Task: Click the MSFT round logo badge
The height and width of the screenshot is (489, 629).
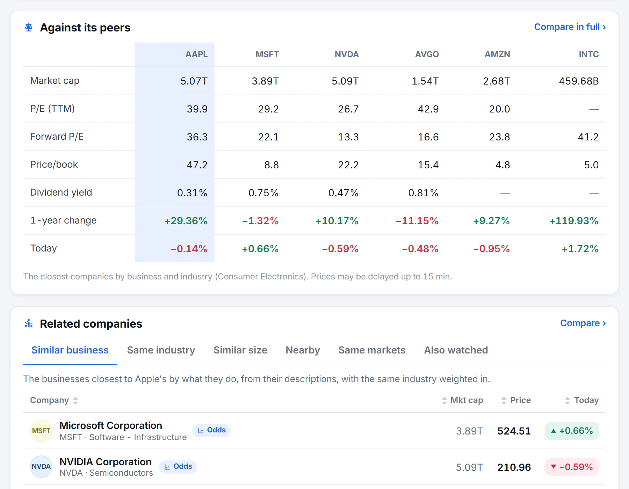Action: coord(41,431)
